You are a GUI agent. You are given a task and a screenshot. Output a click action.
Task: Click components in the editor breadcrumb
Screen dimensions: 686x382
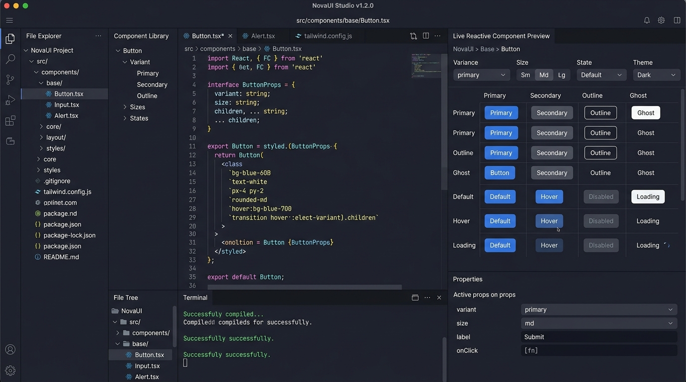218,49
